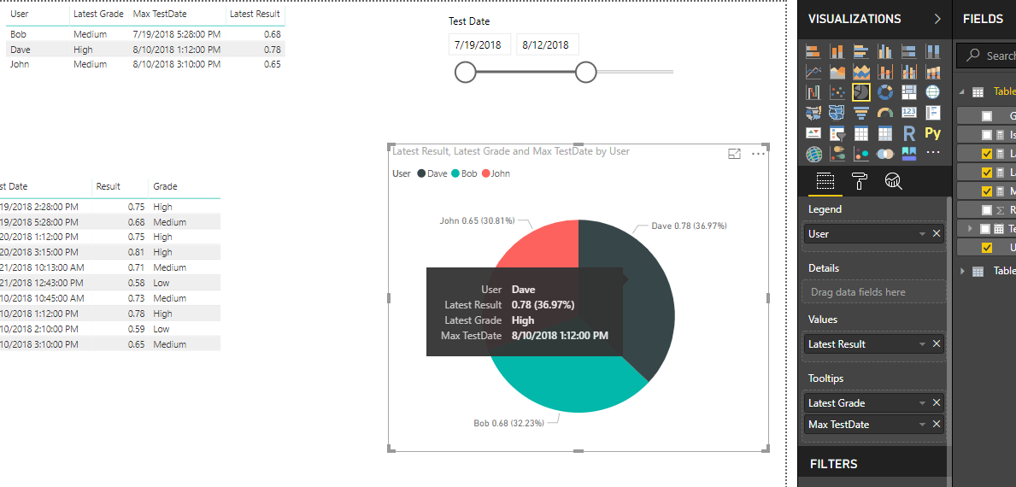Select the ArcGIS Maps visualization
The width and height of the screenshot is (1016, 487).
click(x=813, y=154)
